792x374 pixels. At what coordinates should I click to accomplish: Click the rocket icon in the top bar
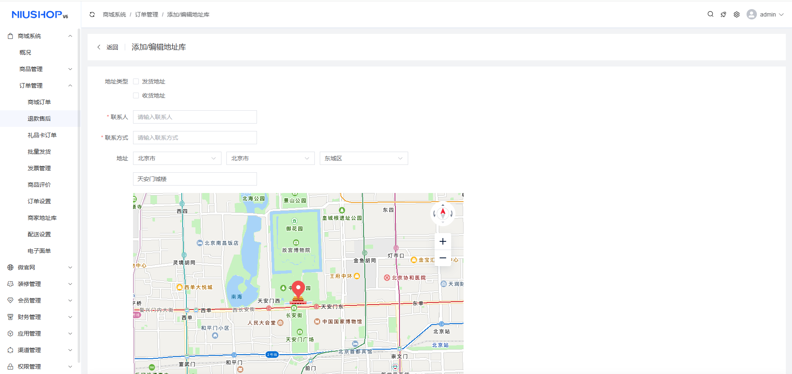[x=723, y=14]
